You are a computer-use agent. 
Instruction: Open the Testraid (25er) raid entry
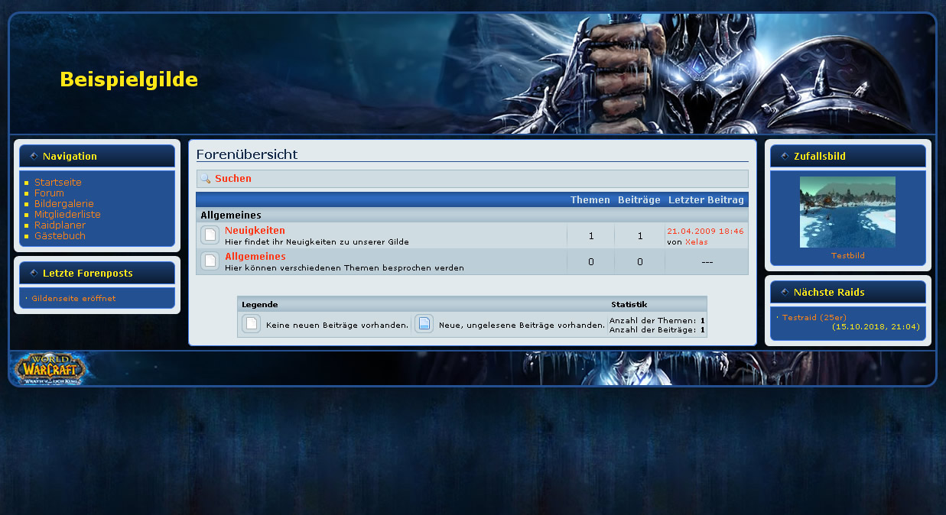point(814,317)
